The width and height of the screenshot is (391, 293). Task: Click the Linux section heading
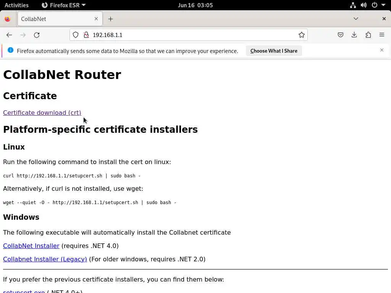(x=14, y=147)
